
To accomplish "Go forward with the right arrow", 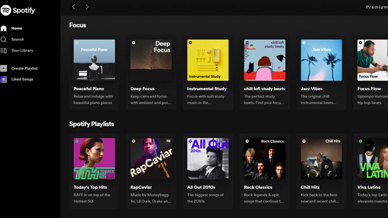I will (87, 7).
